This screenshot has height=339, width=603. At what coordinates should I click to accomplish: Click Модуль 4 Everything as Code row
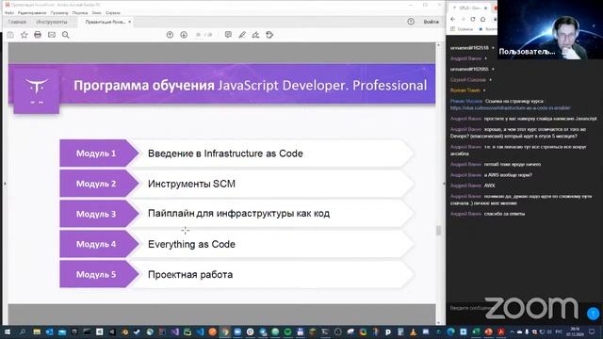(236, 244)
